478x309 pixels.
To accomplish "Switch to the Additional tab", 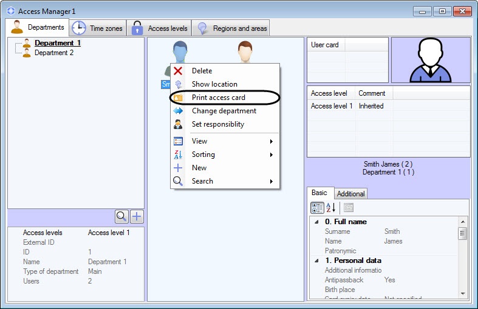I will 351,194.
